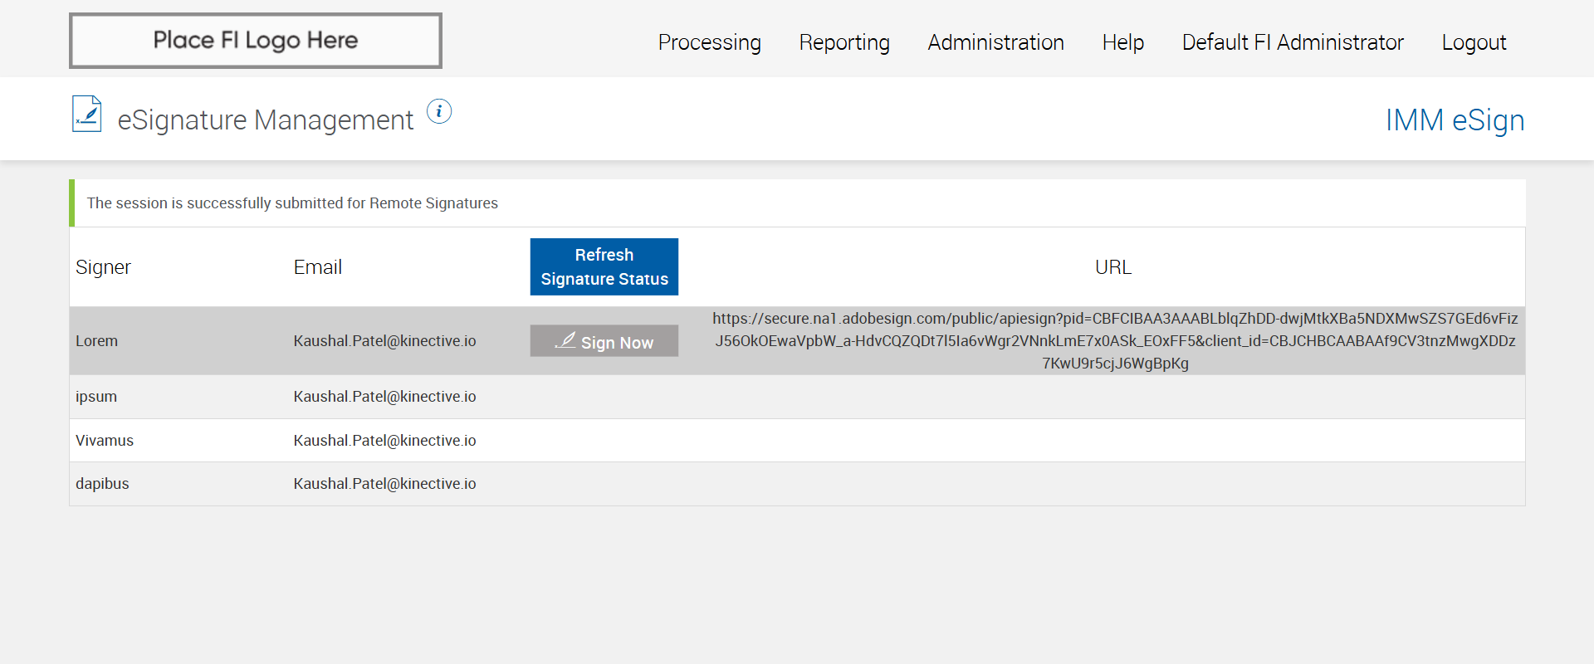Click Sign Now for signer Lorem

604,341
